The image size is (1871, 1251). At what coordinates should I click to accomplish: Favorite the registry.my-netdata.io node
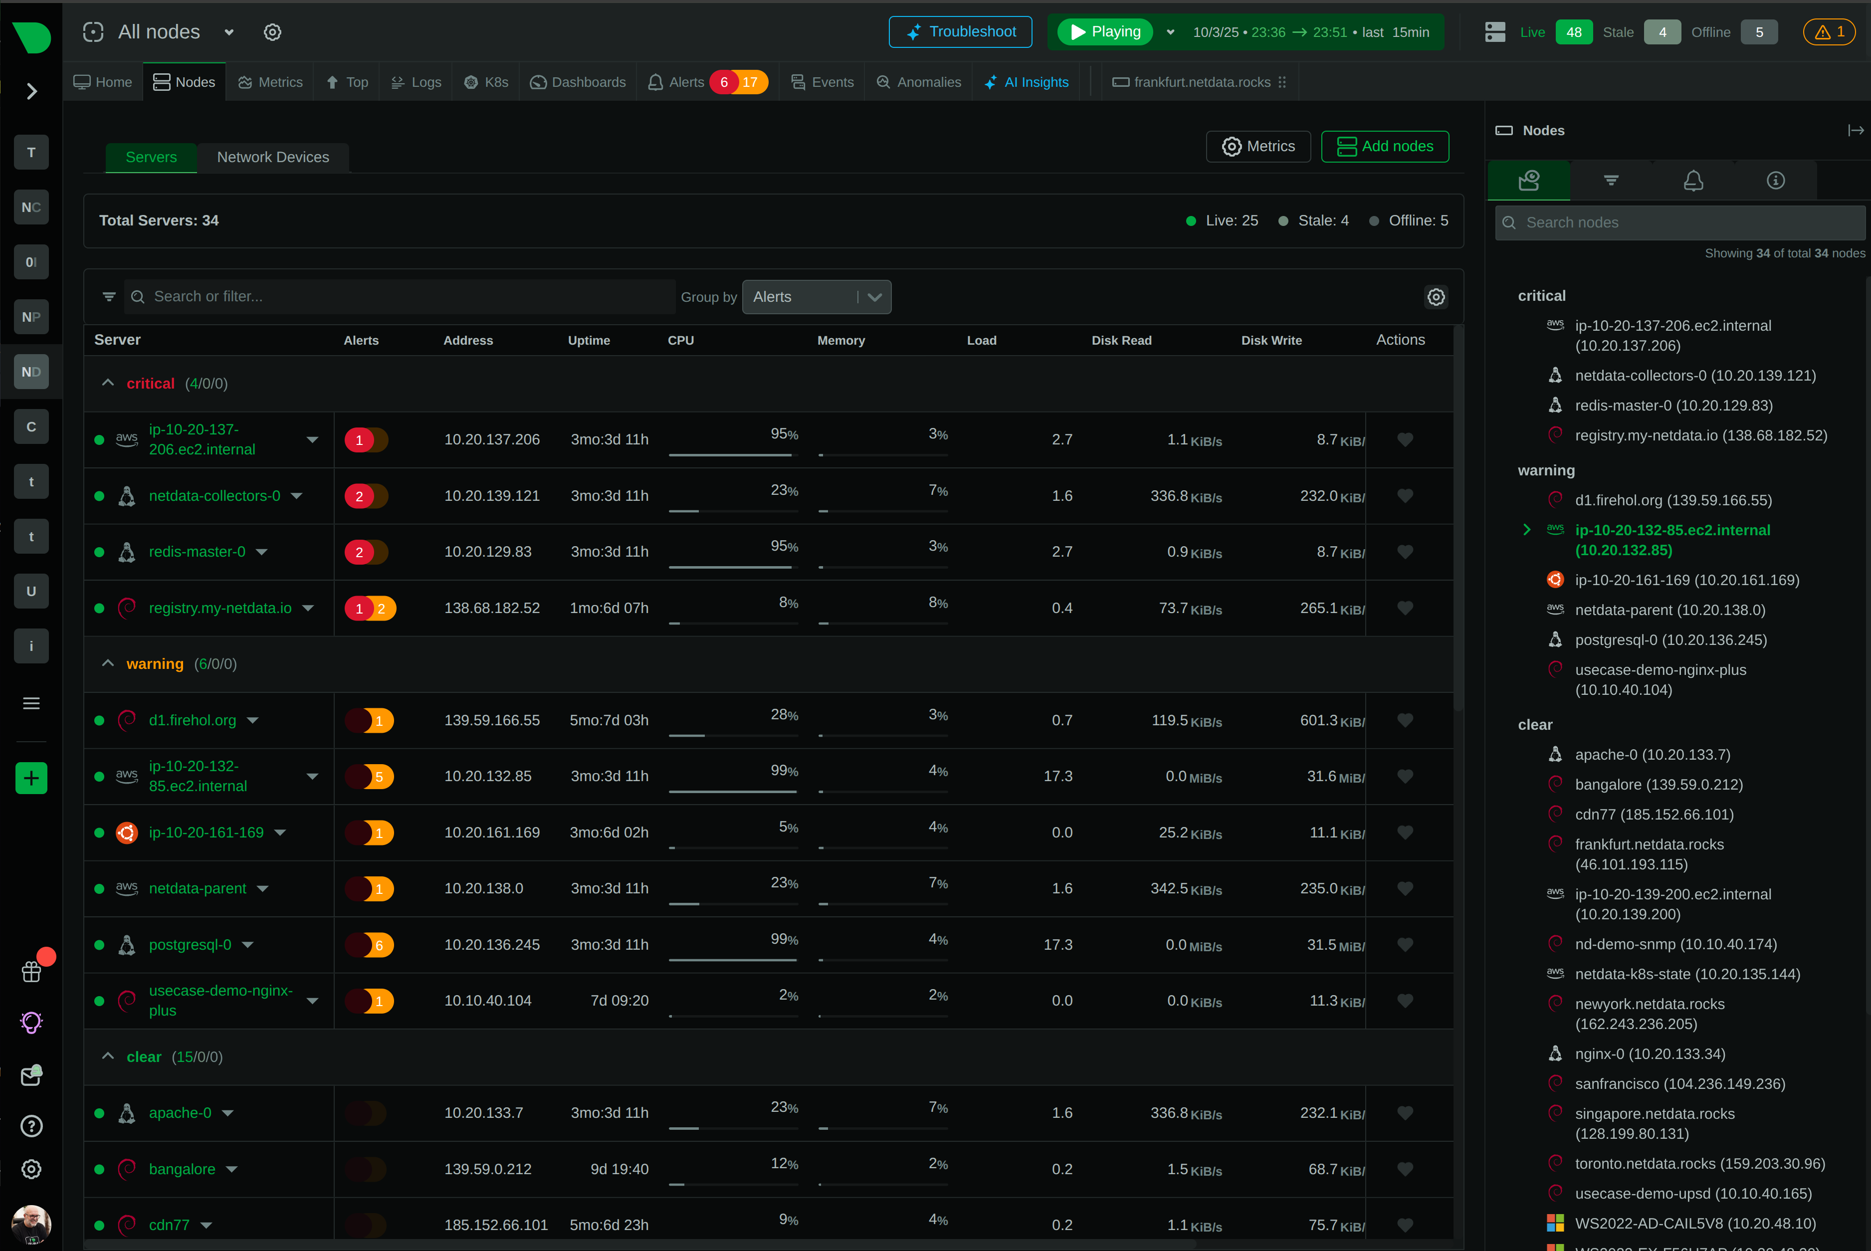coord(1404,608)
